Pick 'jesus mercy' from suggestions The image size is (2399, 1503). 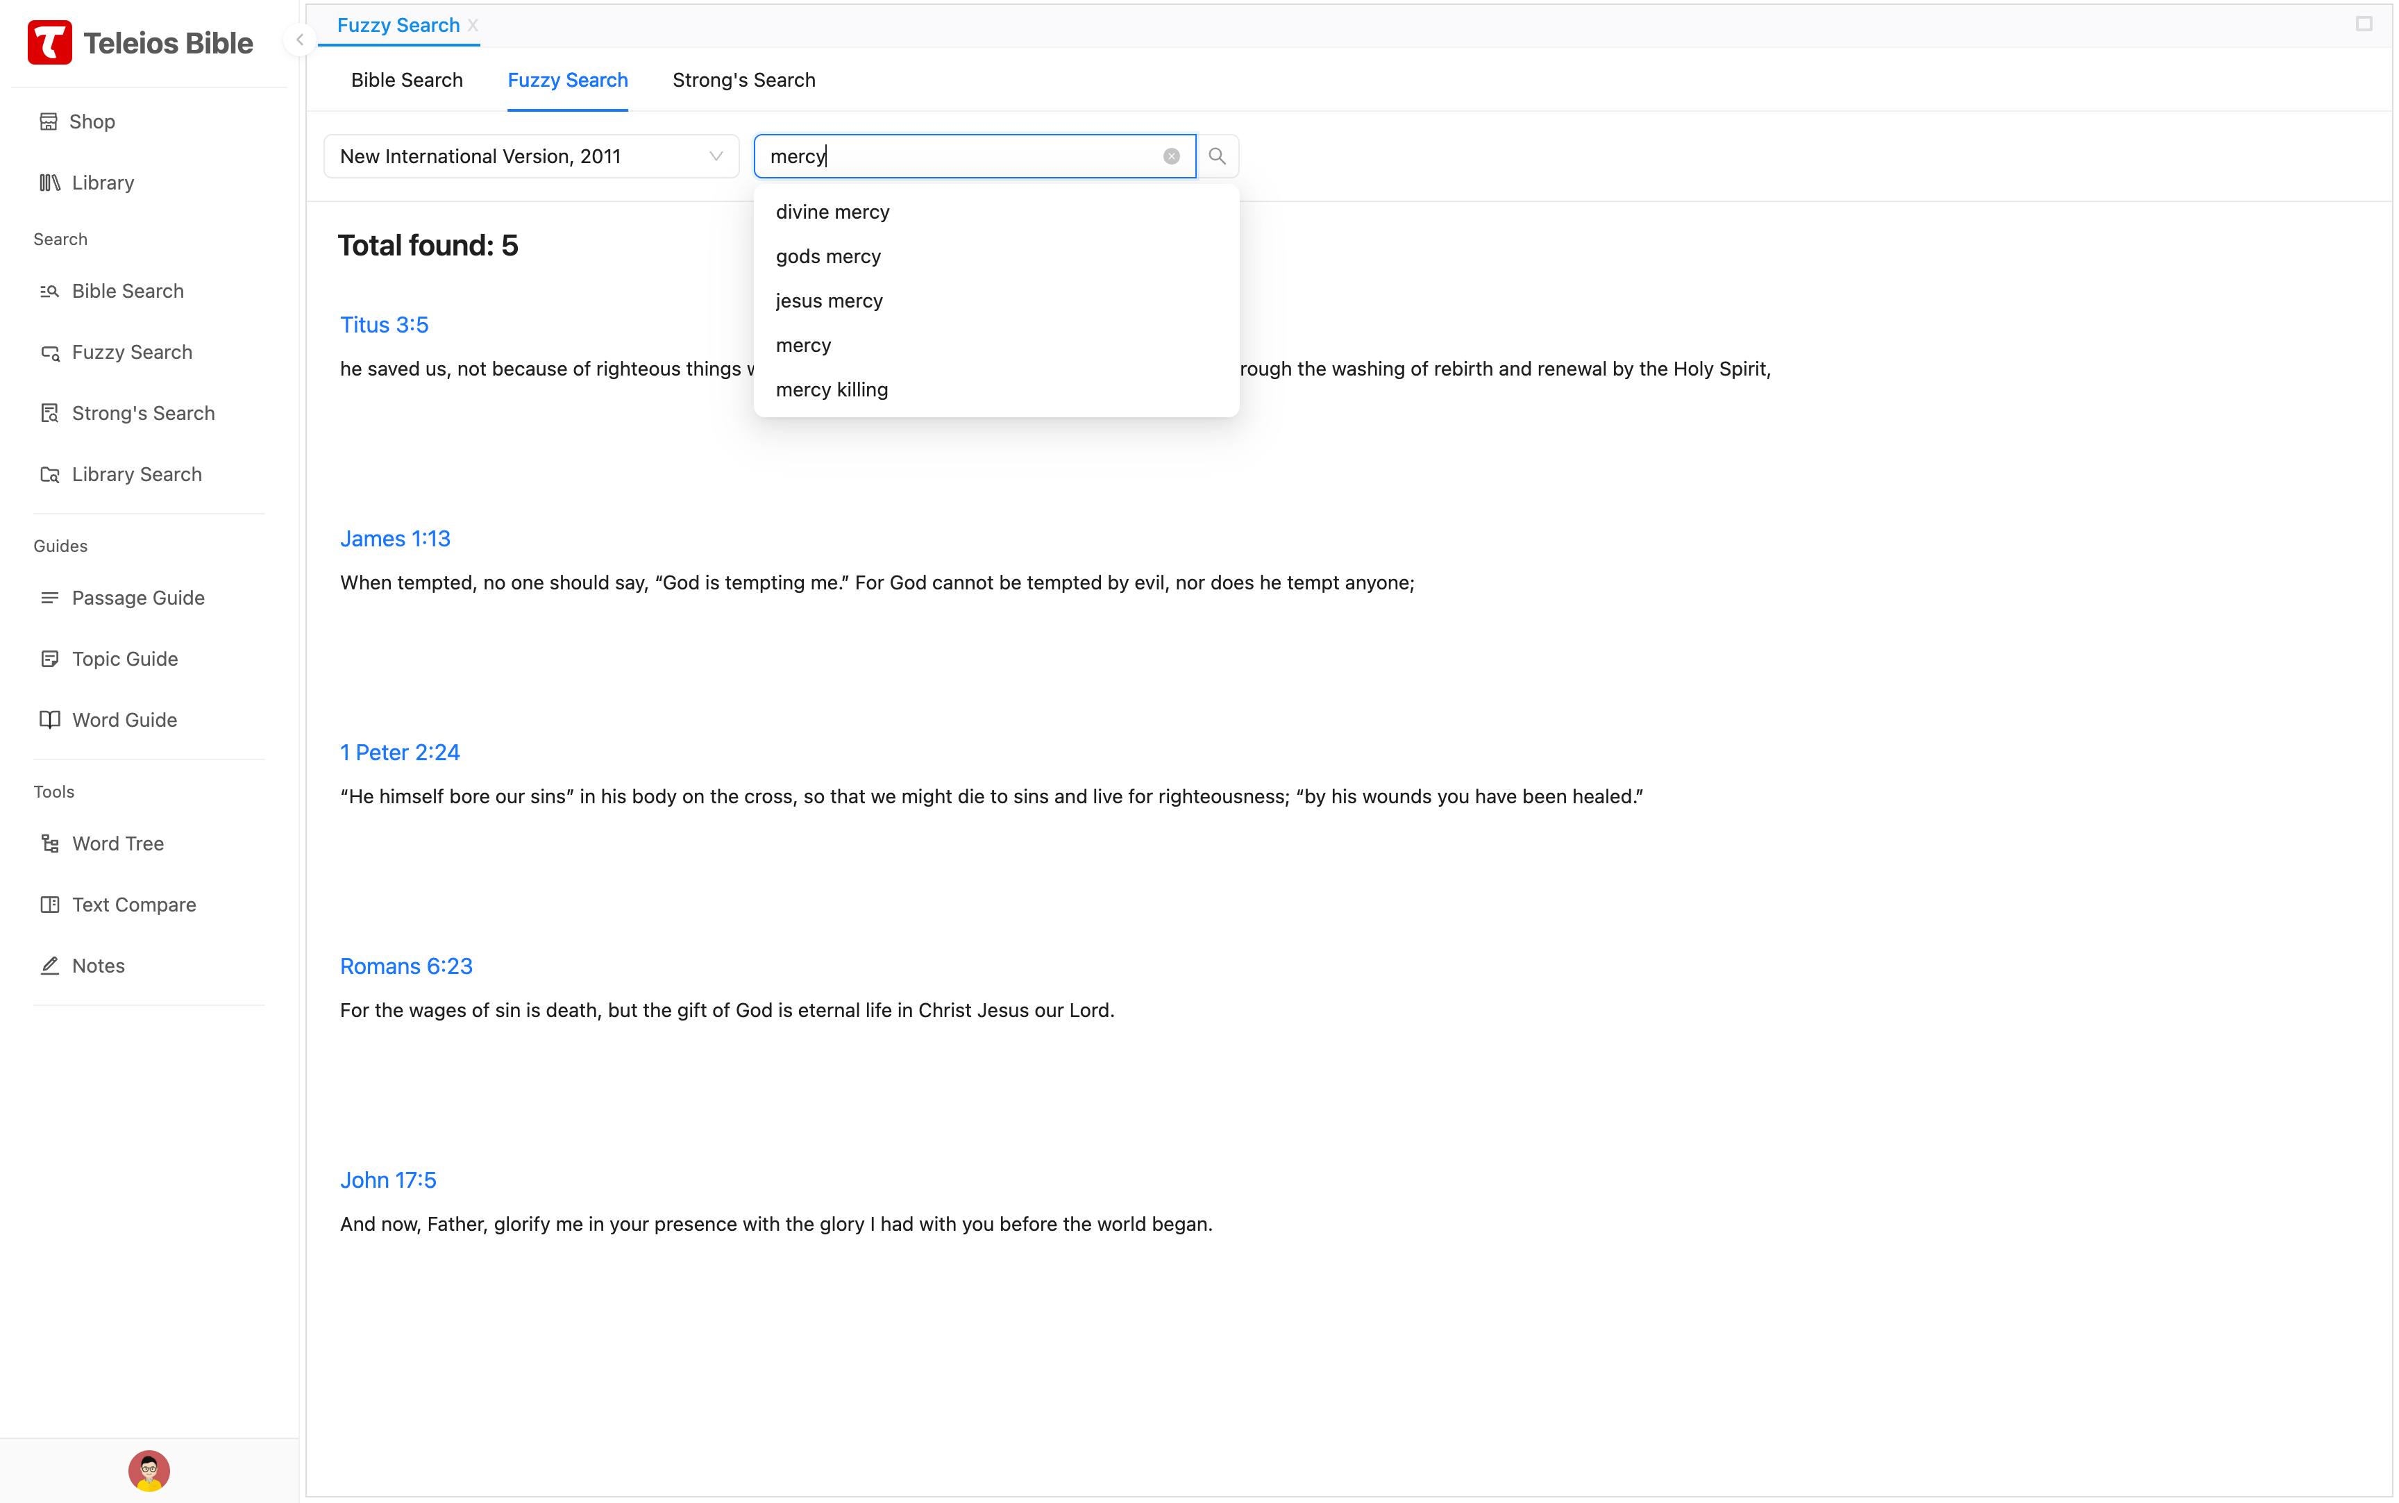click(x=829, y=300)
